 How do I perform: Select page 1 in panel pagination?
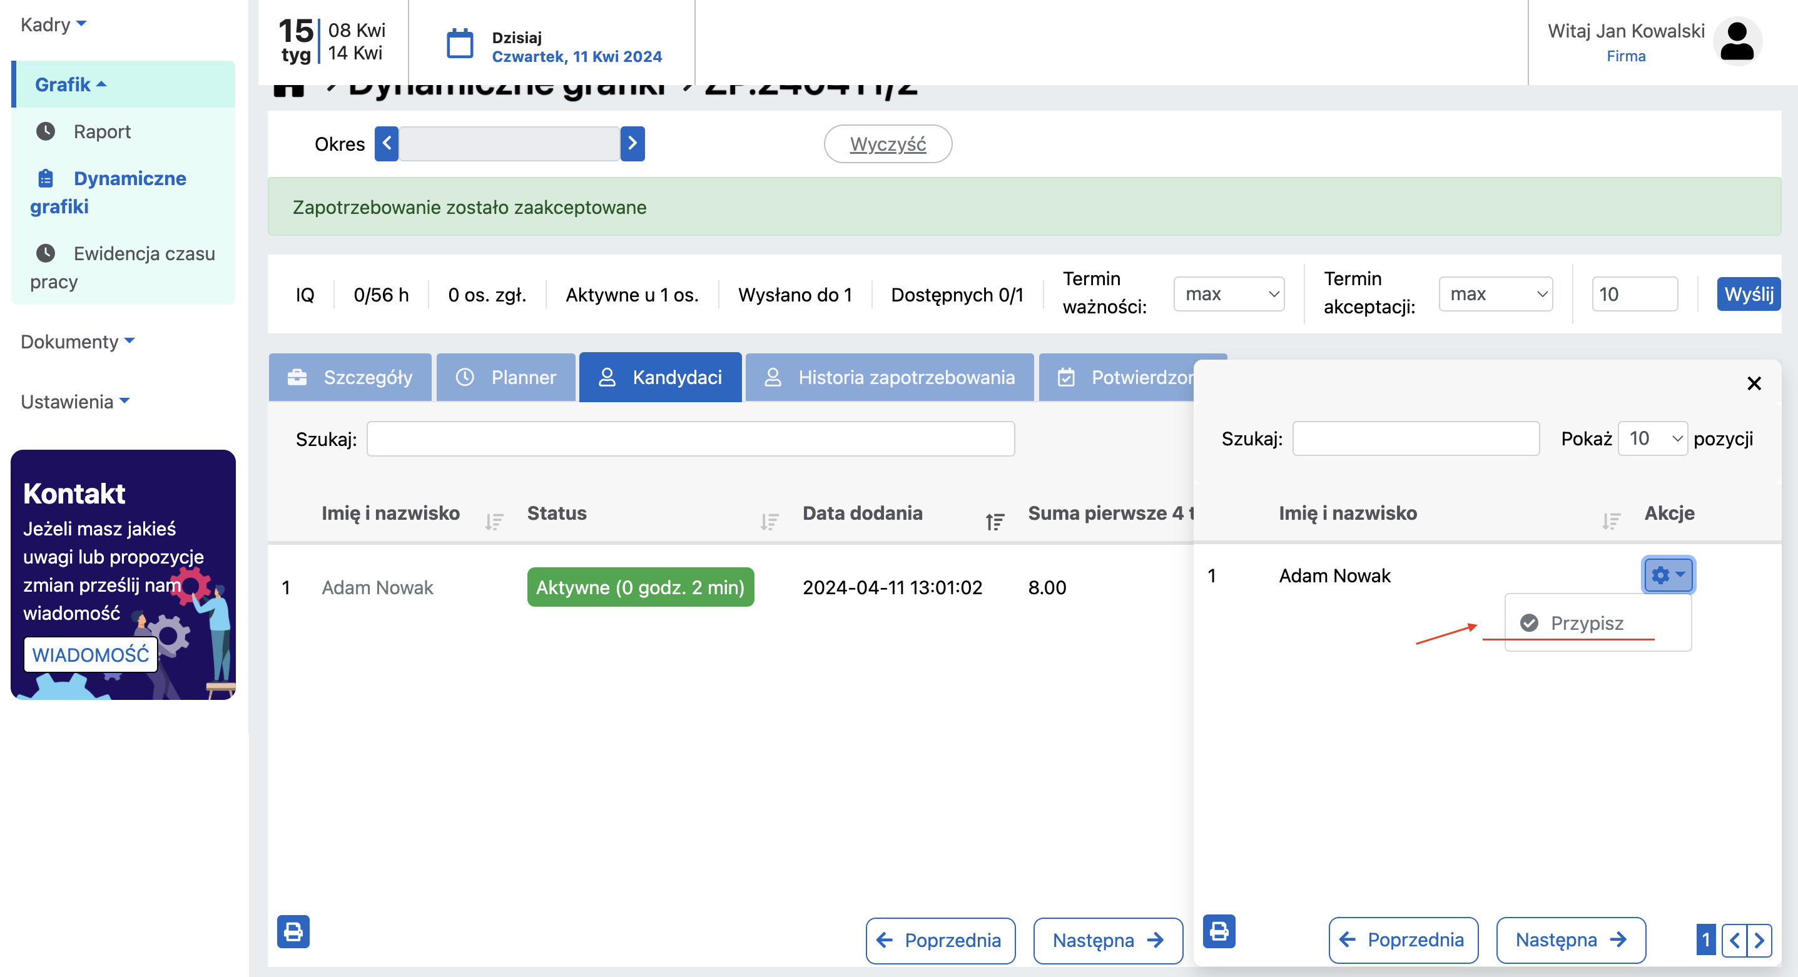pos(1706,940)
